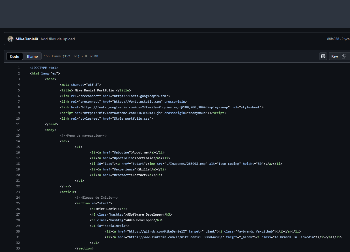Click the Mike Daniel Portfolio title line
Viewport: 350px width, 252px height.
95,90
